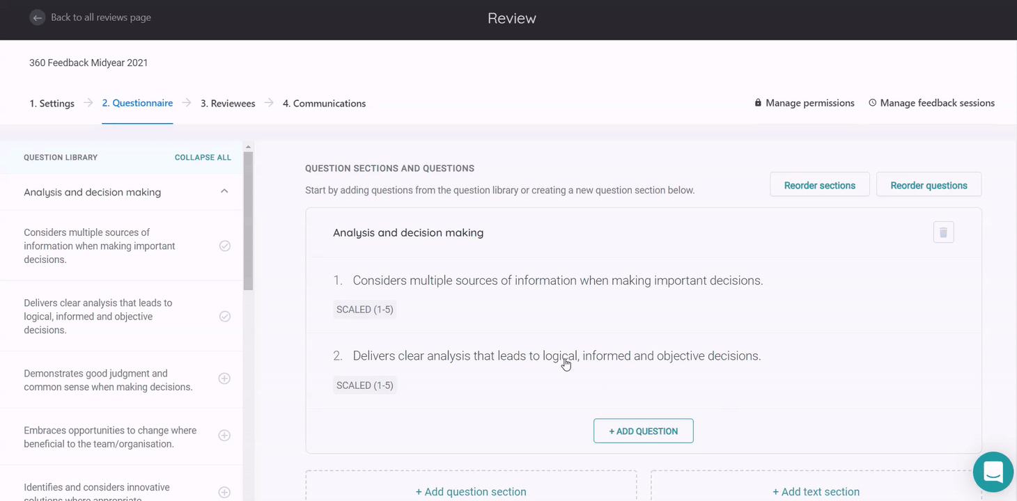Click the question library scrollbar up arrow
The image size is (1017, 501).
pos(248,148)
